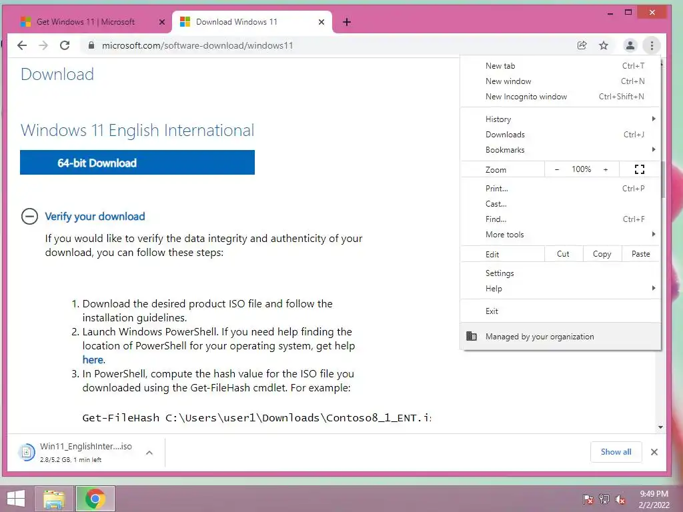
Task: Click the padlock site info icon
Action: click(x=91, y=45)
